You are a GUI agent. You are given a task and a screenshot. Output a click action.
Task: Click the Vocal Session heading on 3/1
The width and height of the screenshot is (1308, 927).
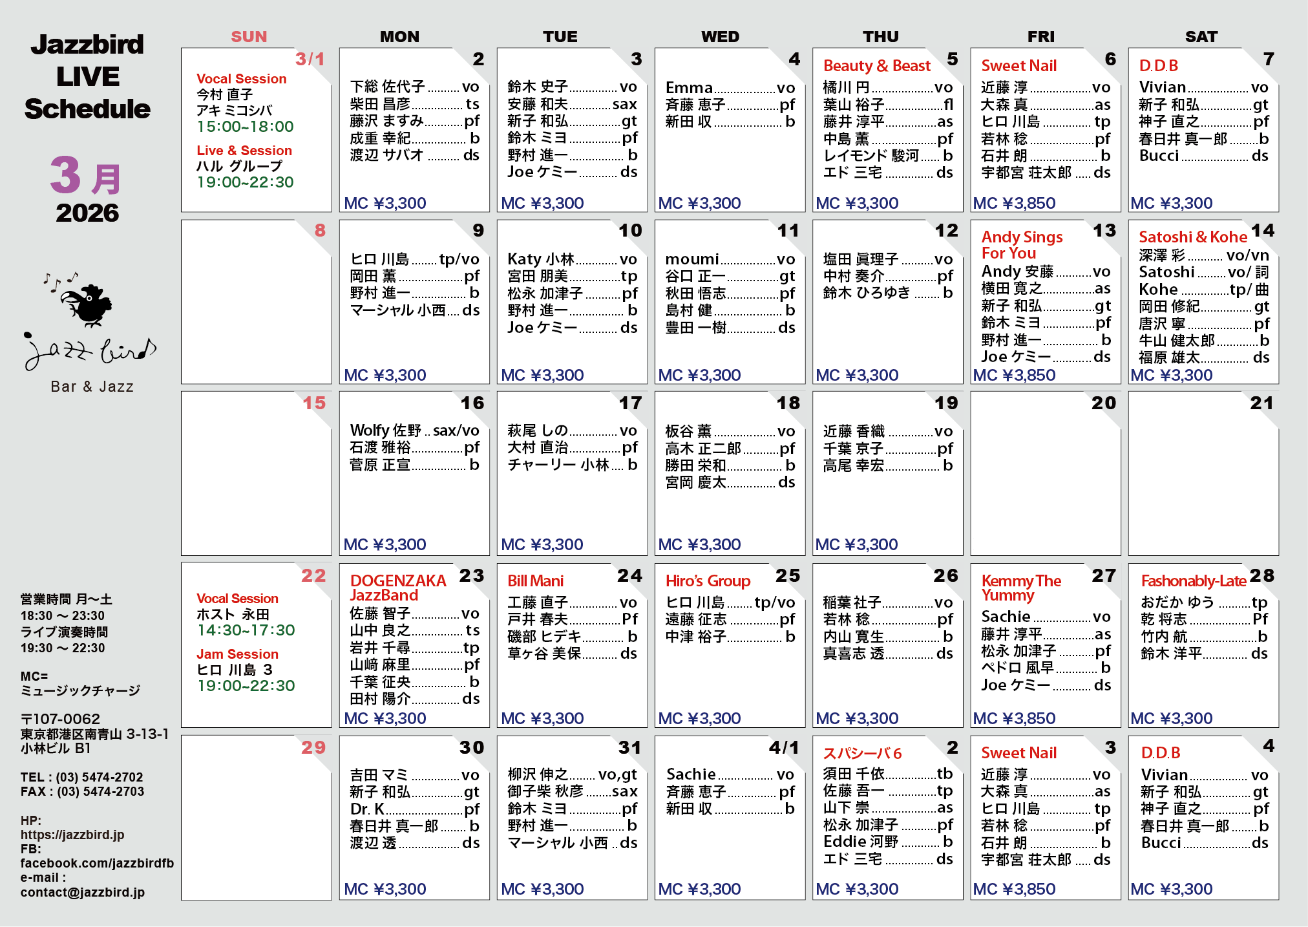pyautogui.click(x=241, y=79)
